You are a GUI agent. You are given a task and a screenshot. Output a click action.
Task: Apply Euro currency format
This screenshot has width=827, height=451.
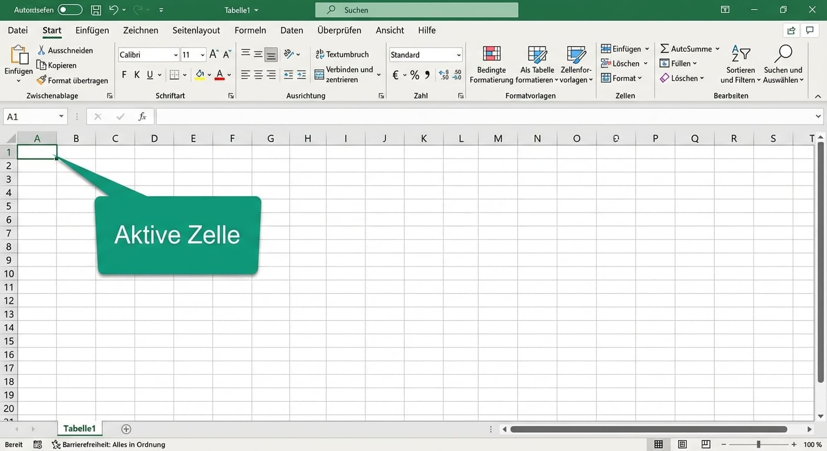pyautogui.click(x=395, y=75)
